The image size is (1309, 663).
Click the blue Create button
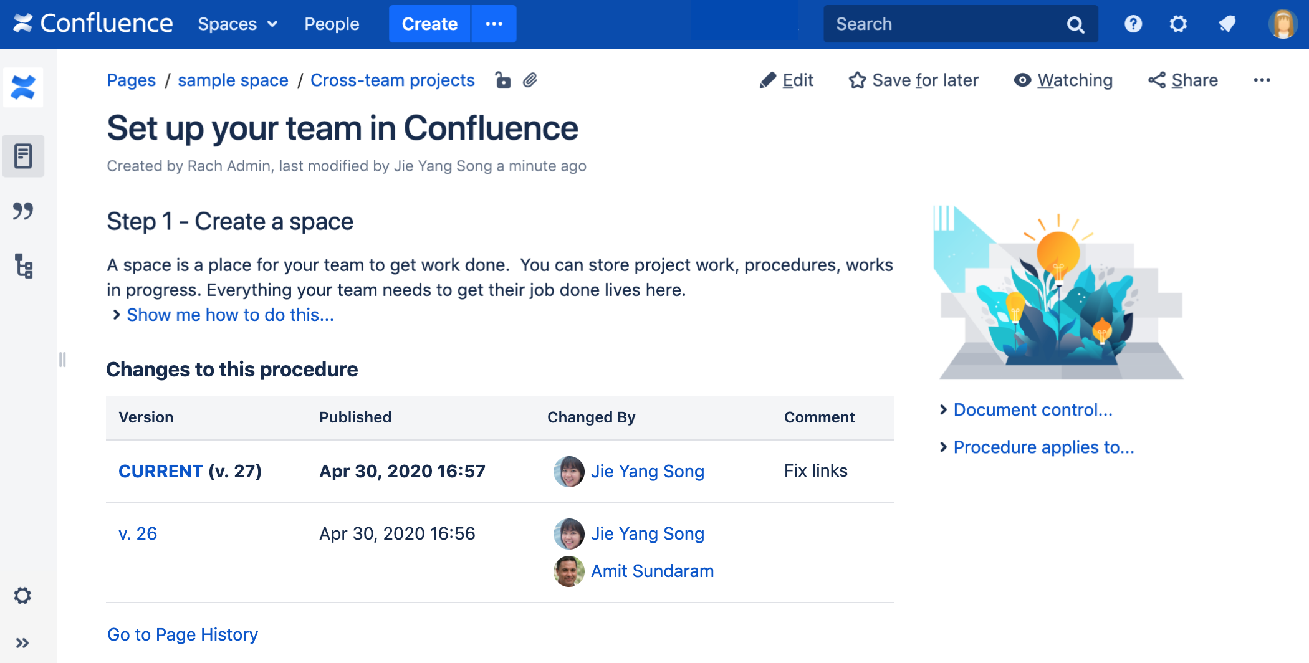[x=429, y=24]
